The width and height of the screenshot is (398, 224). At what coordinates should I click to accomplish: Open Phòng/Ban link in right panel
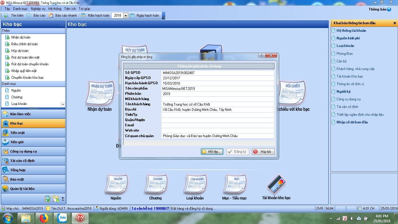tap(345, 54)
